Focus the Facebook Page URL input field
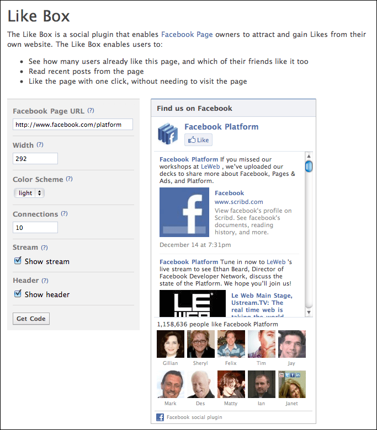The image size is (377, 430). pos(73,125)
